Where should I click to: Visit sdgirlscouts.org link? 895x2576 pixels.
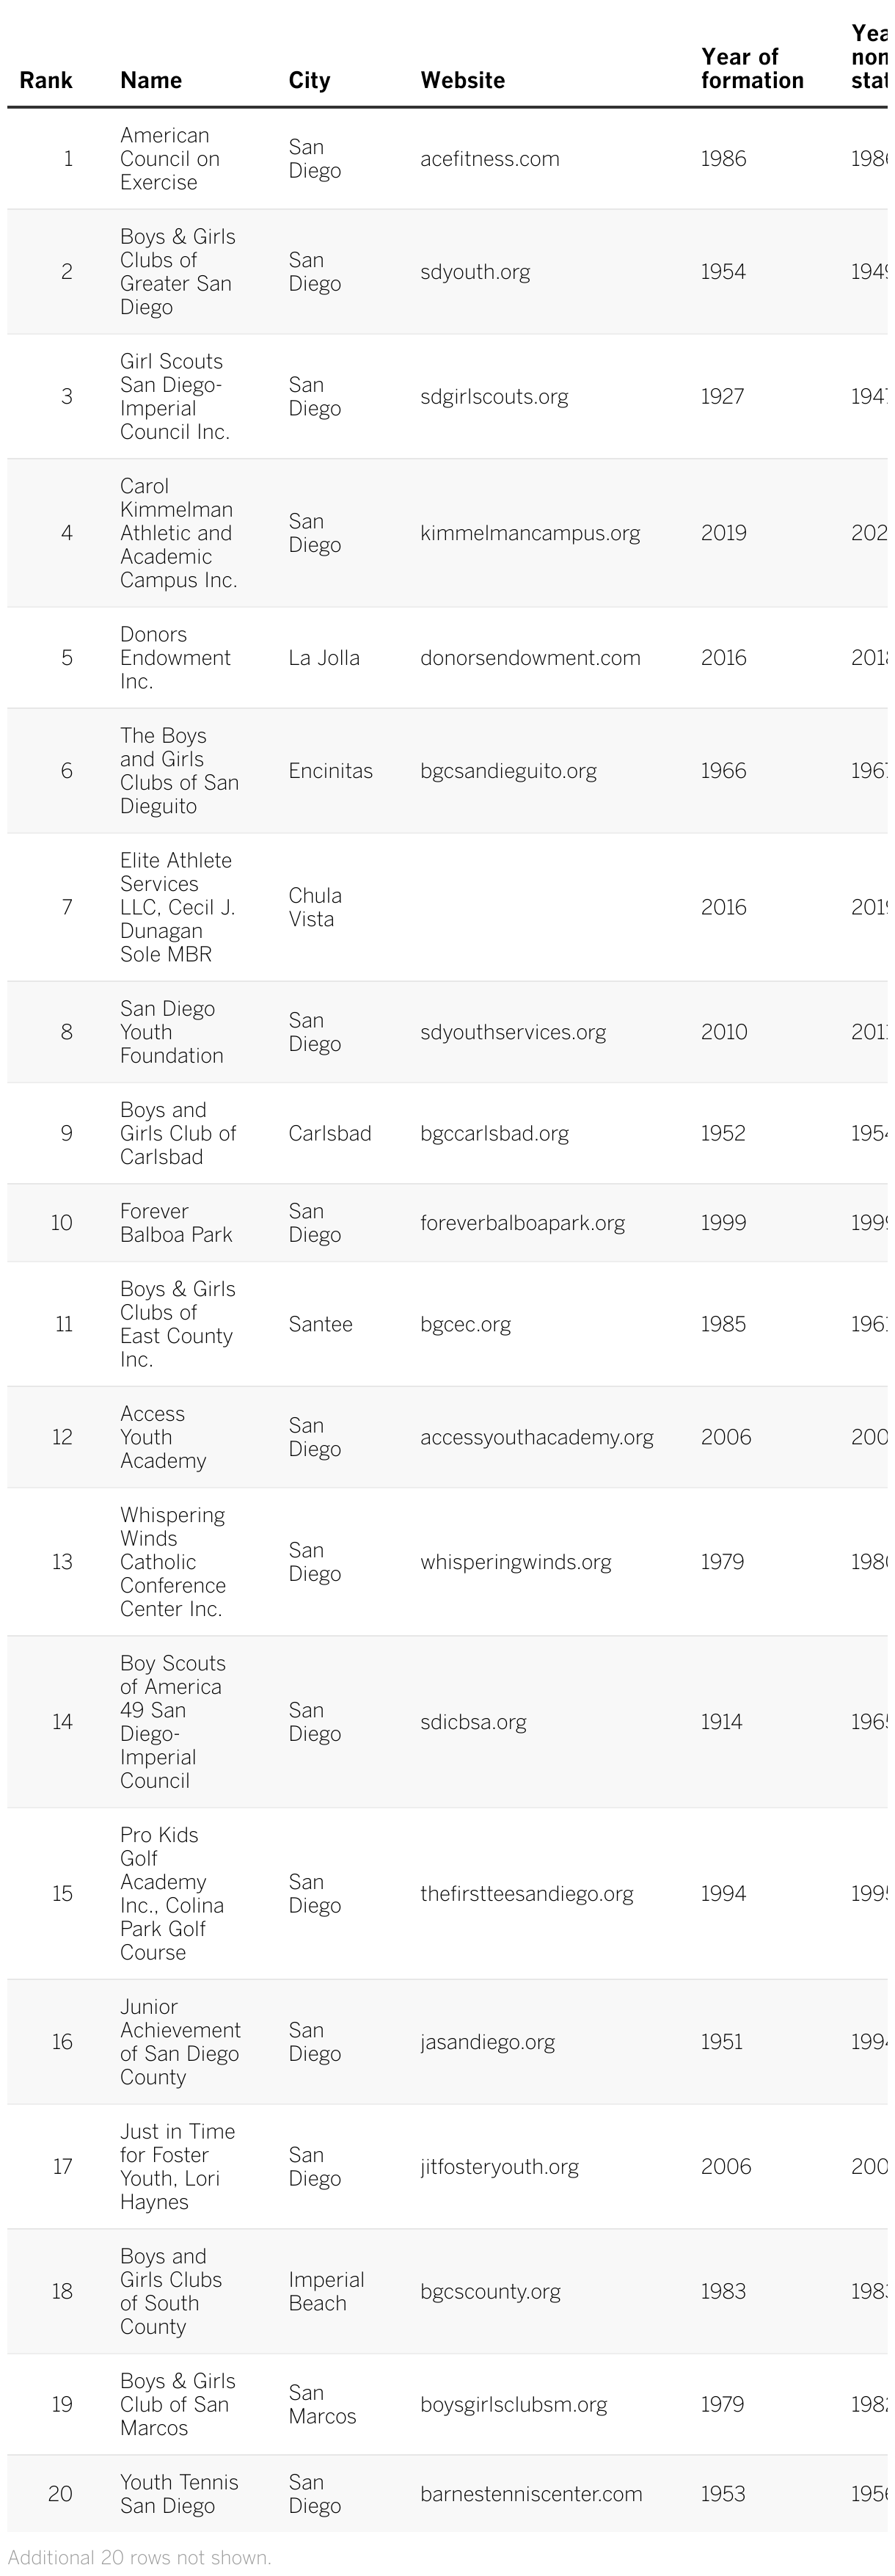click(x=494, y=397)
